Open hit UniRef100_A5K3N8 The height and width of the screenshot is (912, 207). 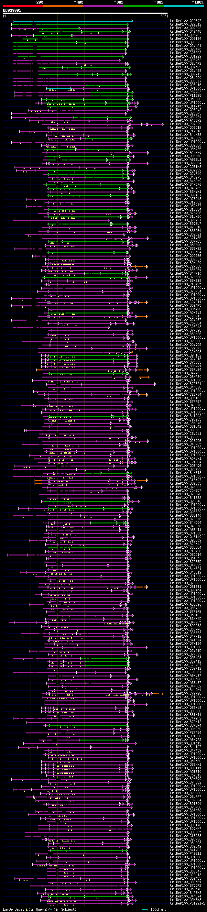[186, 900]
